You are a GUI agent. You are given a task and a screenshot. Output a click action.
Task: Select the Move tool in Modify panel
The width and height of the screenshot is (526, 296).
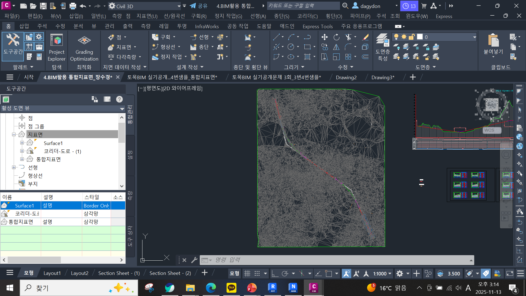pos(325,37)
